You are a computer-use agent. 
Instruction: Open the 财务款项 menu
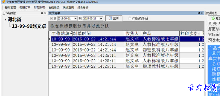39,8
